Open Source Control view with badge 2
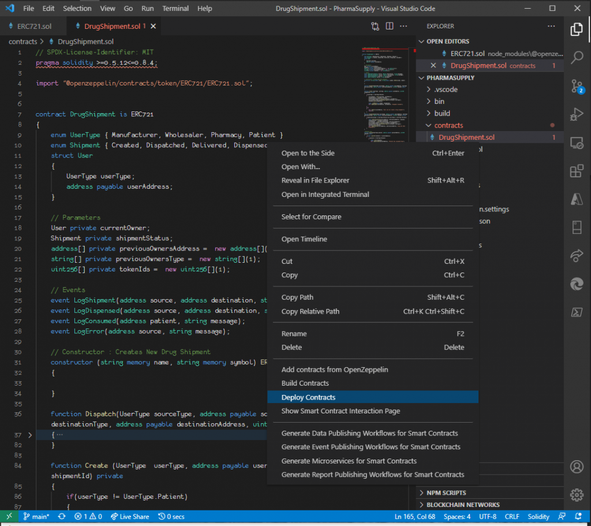591x526 pixels. [577, 86]
